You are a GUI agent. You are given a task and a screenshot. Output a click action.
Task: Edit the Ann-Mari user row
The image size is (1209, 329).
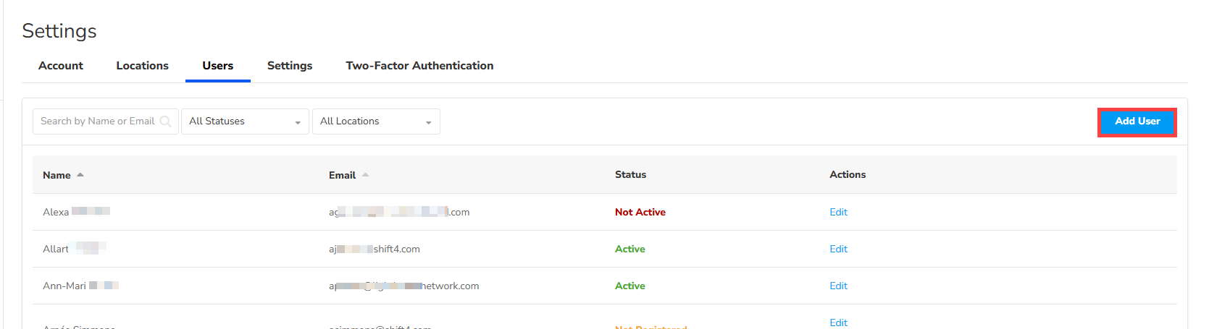pos(838,286)
